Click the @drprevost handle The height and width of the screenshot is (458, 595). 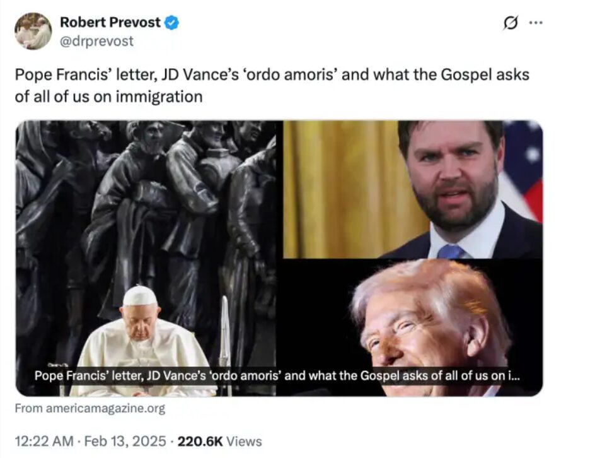tap(97, 41)
